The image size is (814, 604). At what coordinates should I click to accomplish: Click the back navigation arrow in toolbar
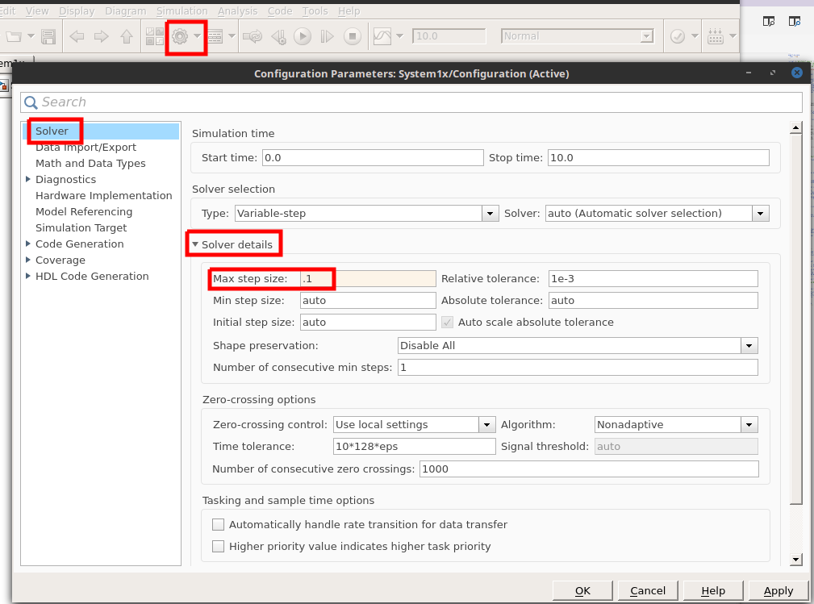77,36
